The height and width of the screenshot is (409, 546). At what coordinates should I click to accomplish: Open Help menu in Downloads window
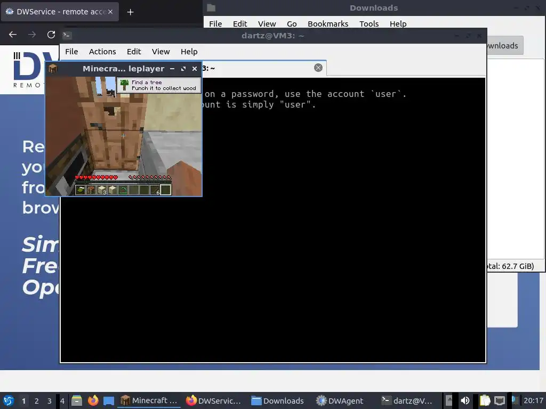398,23
